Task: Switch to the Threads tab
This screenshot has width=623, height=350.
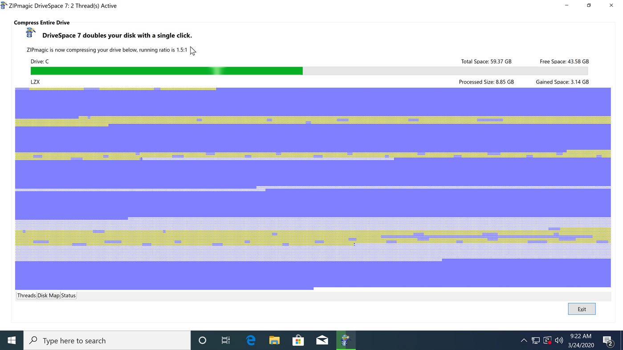Action: pos(26,295)
